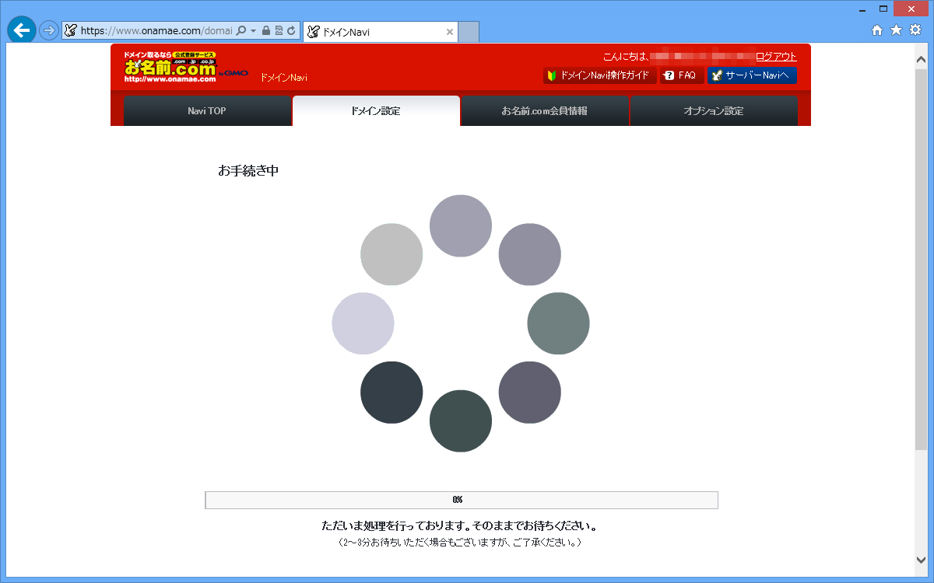This screenshot has height=583, width=934.
Task: Click the 0% progress bar
Action: point(461,500)
